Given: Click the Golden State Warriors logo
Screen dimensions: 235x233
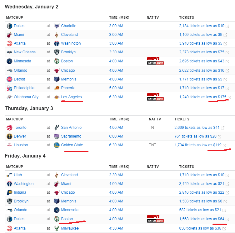Looking at the screenshot, I should click(x=57, y=145).
